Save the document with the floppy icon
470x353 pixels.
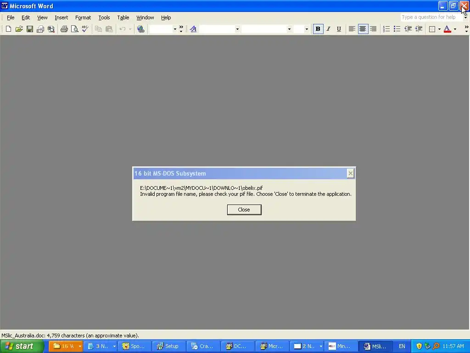30,29
